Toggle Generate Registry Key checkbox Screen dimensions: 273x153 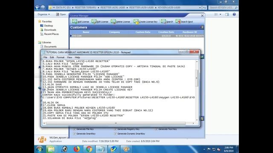click(115, 129)
